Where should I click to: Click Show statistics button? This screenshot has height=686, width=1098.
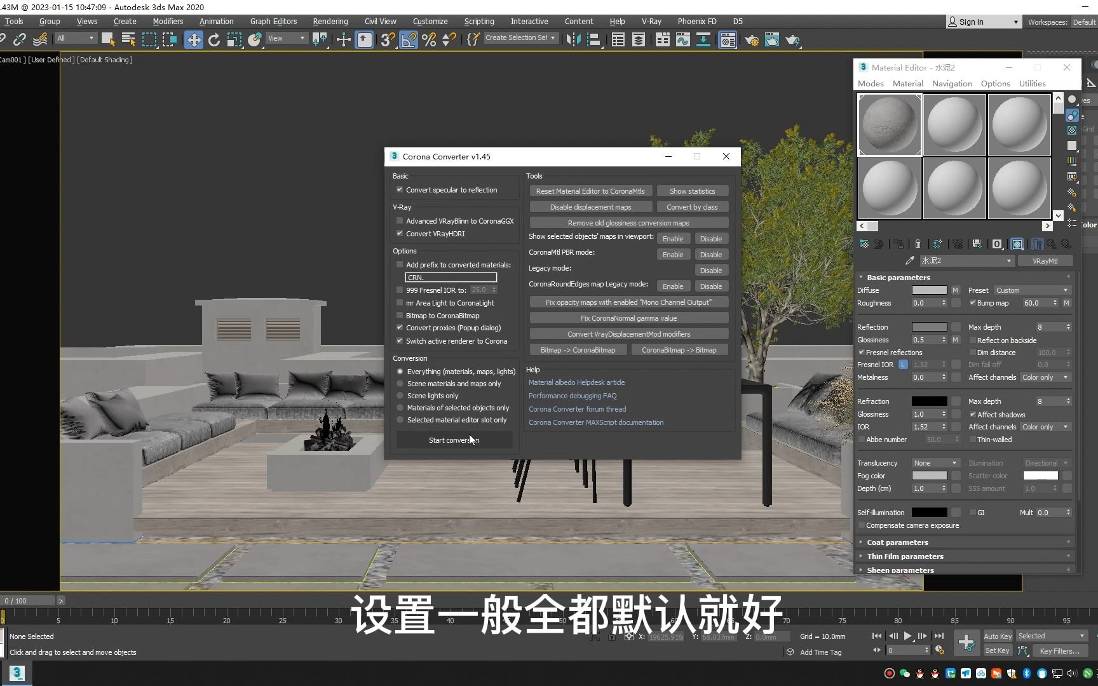692,191
